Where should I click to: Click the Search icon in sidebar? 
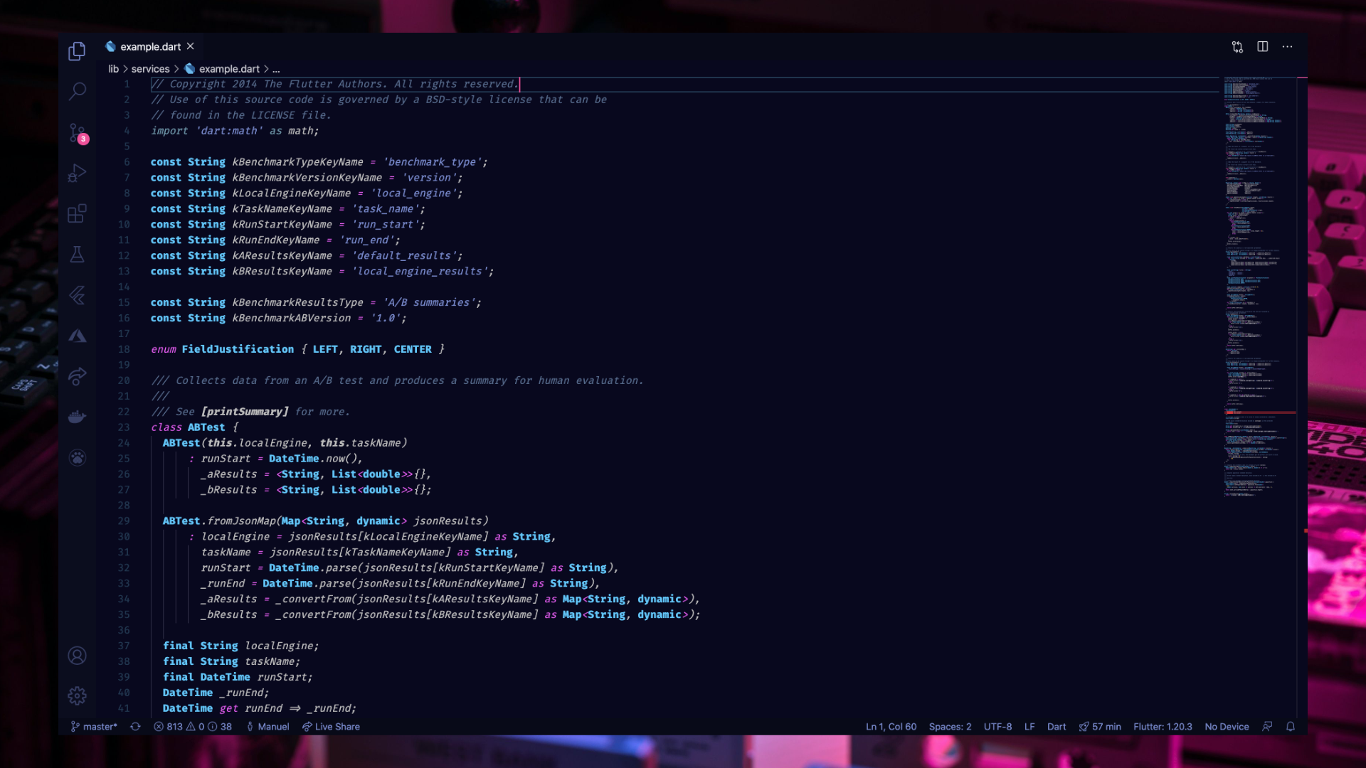tap(77, 92)
